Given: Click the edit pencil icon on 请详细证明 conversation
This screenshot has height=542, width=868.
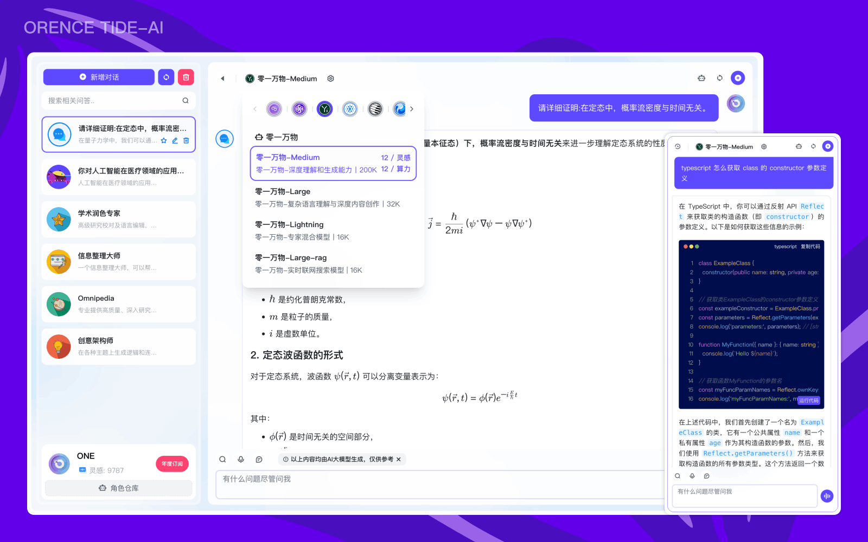Looking at the screenshot, I should coord(175,140).
